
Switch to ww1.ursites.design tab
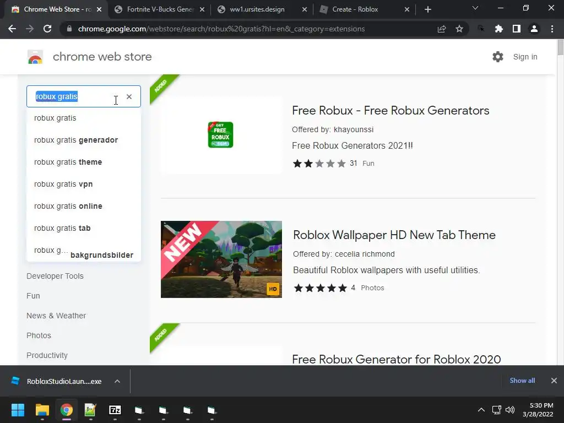[x=262, y=9]
